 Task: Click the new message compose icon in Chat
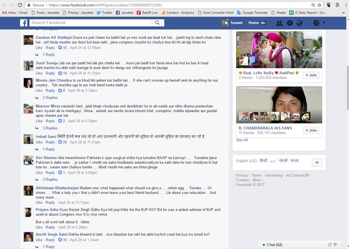tap(329, 244)
